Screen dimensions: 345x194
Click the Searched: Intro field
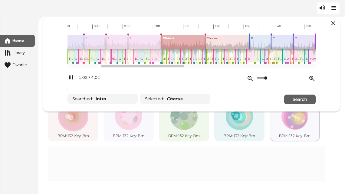[102, 99]
